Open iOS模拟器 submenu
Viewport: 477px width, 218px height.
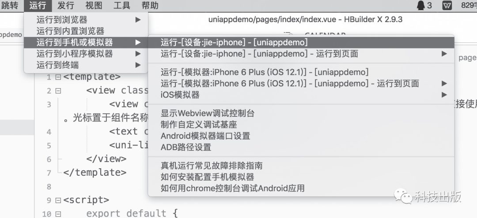301,95
